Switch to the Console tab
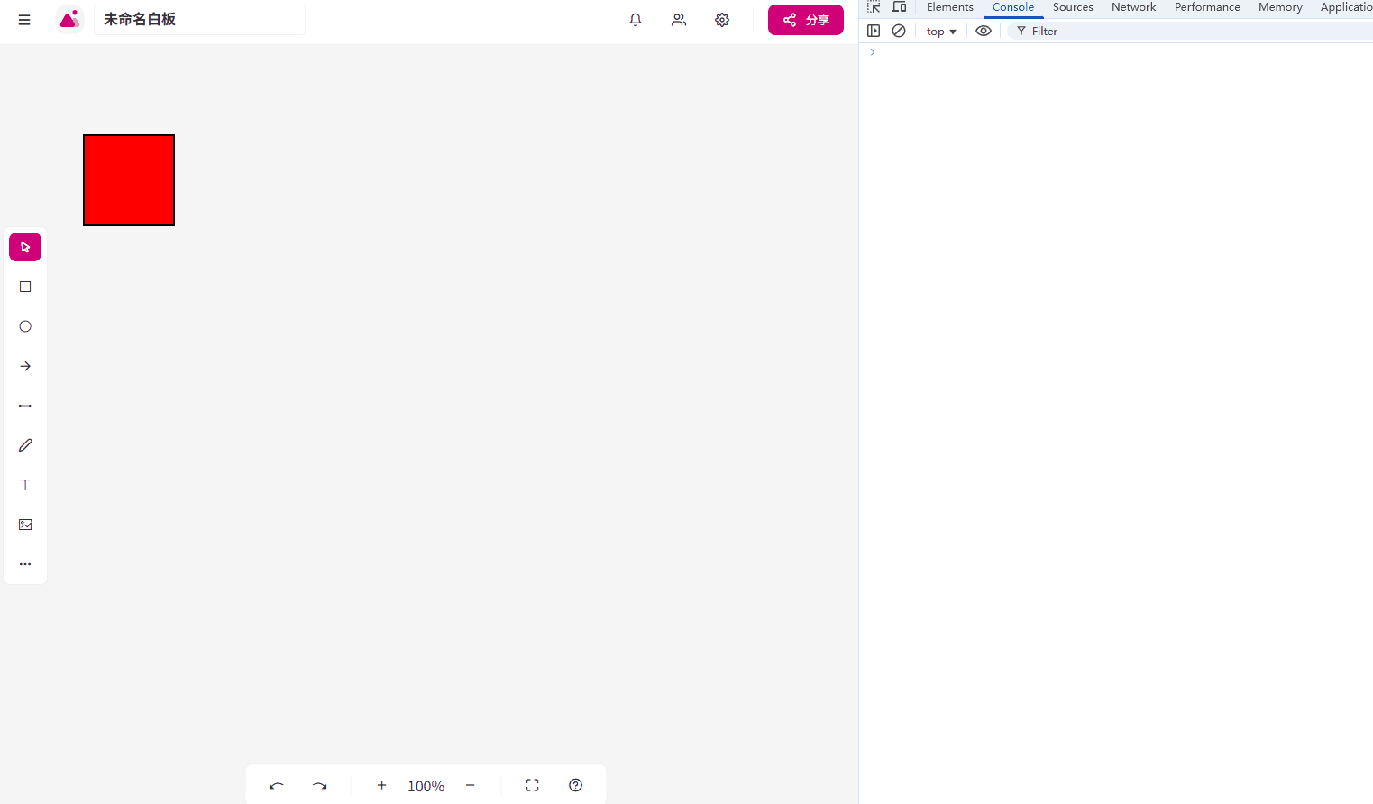 1013,7
